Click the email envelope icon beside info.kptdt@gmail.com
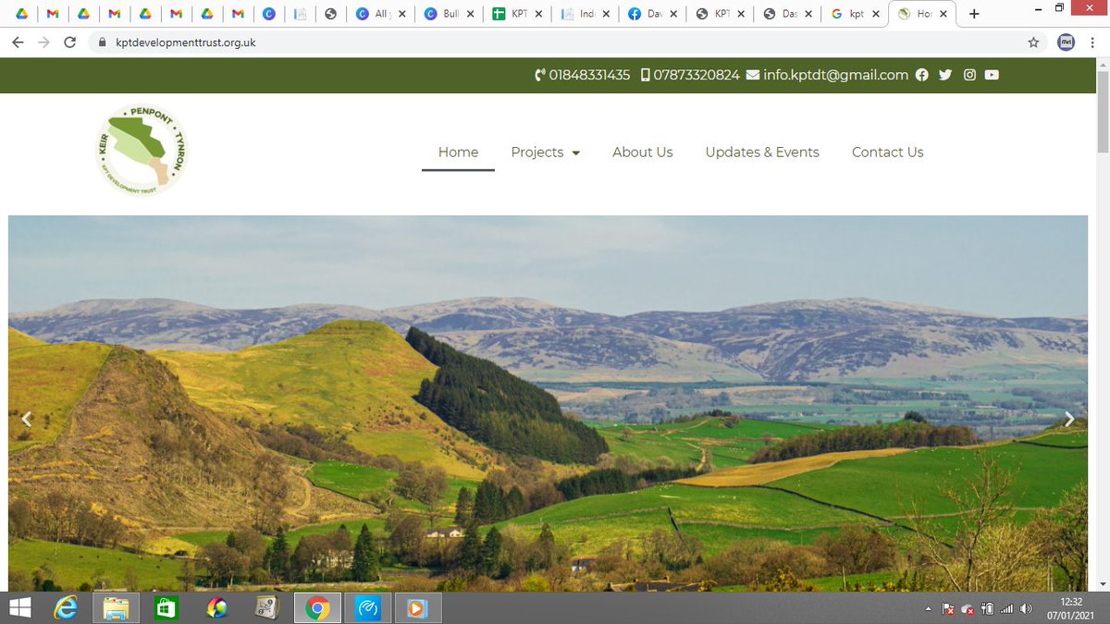This screenshot has height=624, width=1110. [x=754, y=75]
